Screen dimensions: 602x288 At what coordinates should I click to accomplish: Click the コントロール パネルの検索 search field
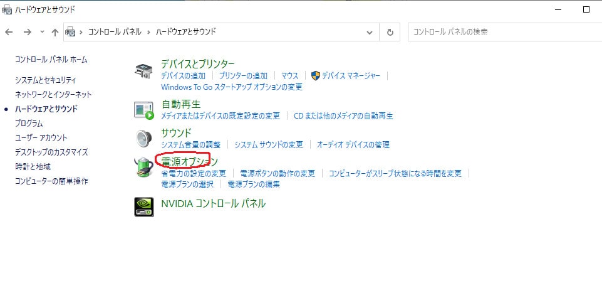(501, 32)
